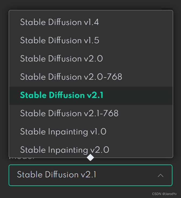Click the selected model text in the green-bordered field

56,175
